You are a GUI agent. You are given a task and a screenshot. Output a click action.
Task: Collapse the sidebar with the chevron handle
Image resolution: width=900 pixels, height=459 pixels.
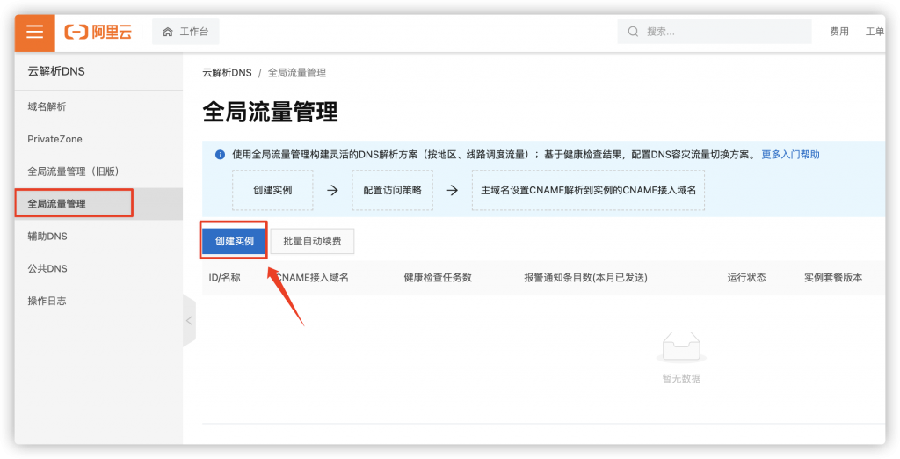pyautogui.click(x=190, y=321)
